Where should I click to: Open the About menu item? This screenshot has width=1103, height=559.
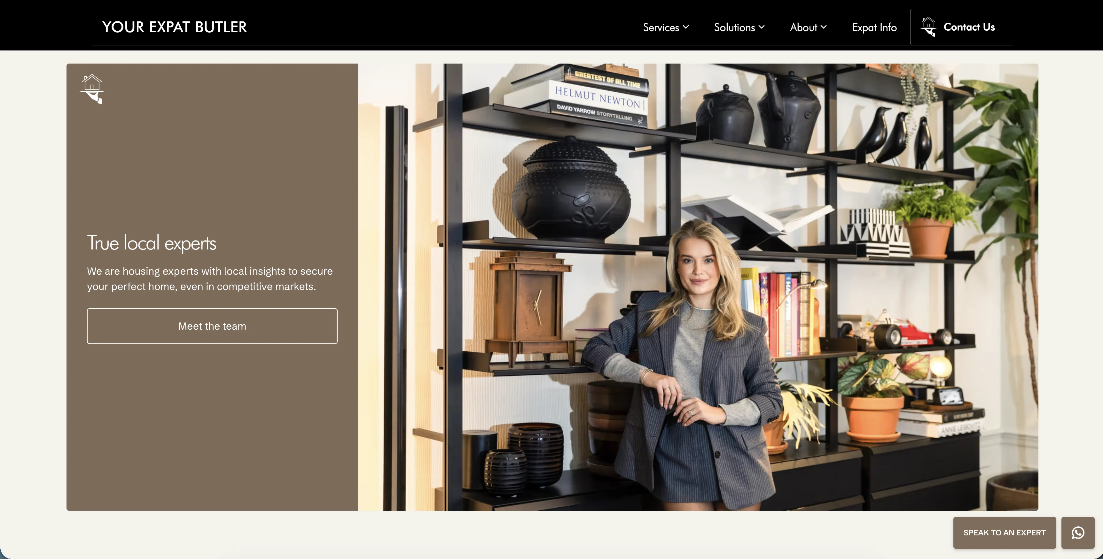tap(803, 27)
